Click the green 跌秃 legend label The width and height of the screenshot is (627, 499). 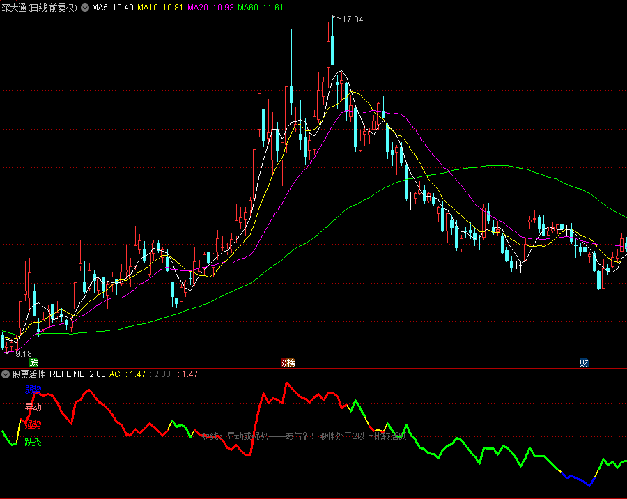coord(33,442)
